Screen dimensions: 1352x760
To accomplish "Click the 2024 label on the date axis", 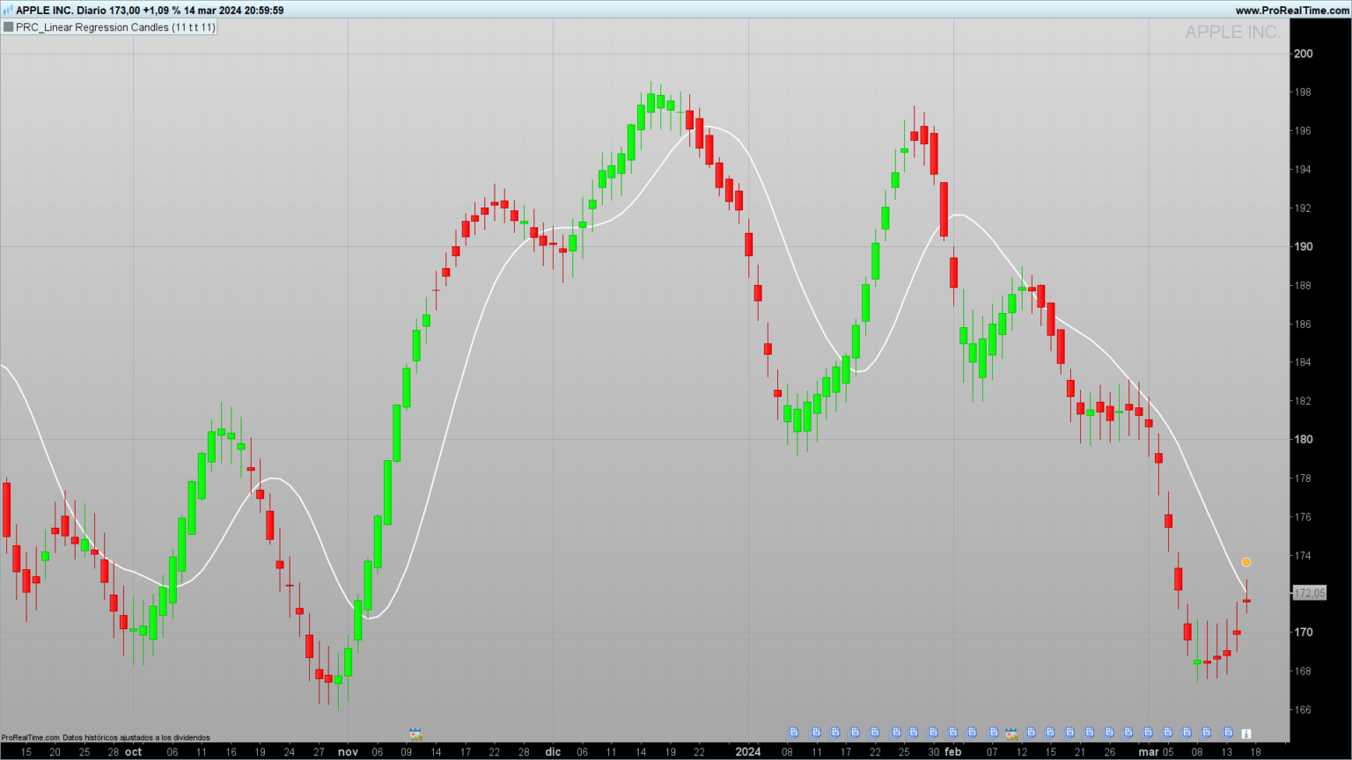I will (x=748, y=752).
